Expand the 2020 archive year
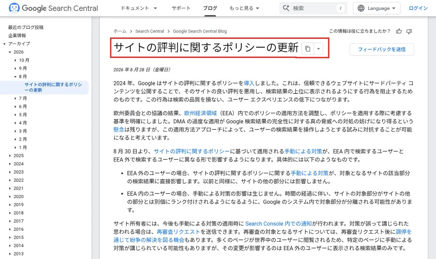Screen dimensions: 436x259 (x=10, y=197)
